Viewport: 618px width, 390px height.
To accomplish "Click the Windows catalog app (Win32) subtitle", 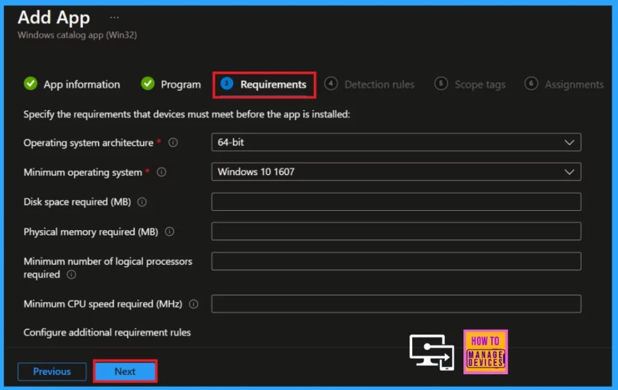I will tap(77, 35).
